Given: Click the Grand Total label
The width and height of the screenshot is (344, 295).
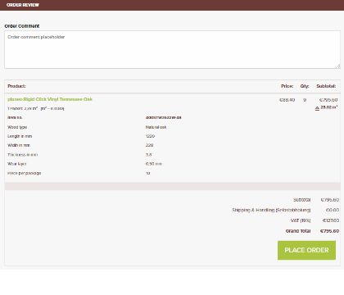Looking at the screenshot, I should pos(298,231).
